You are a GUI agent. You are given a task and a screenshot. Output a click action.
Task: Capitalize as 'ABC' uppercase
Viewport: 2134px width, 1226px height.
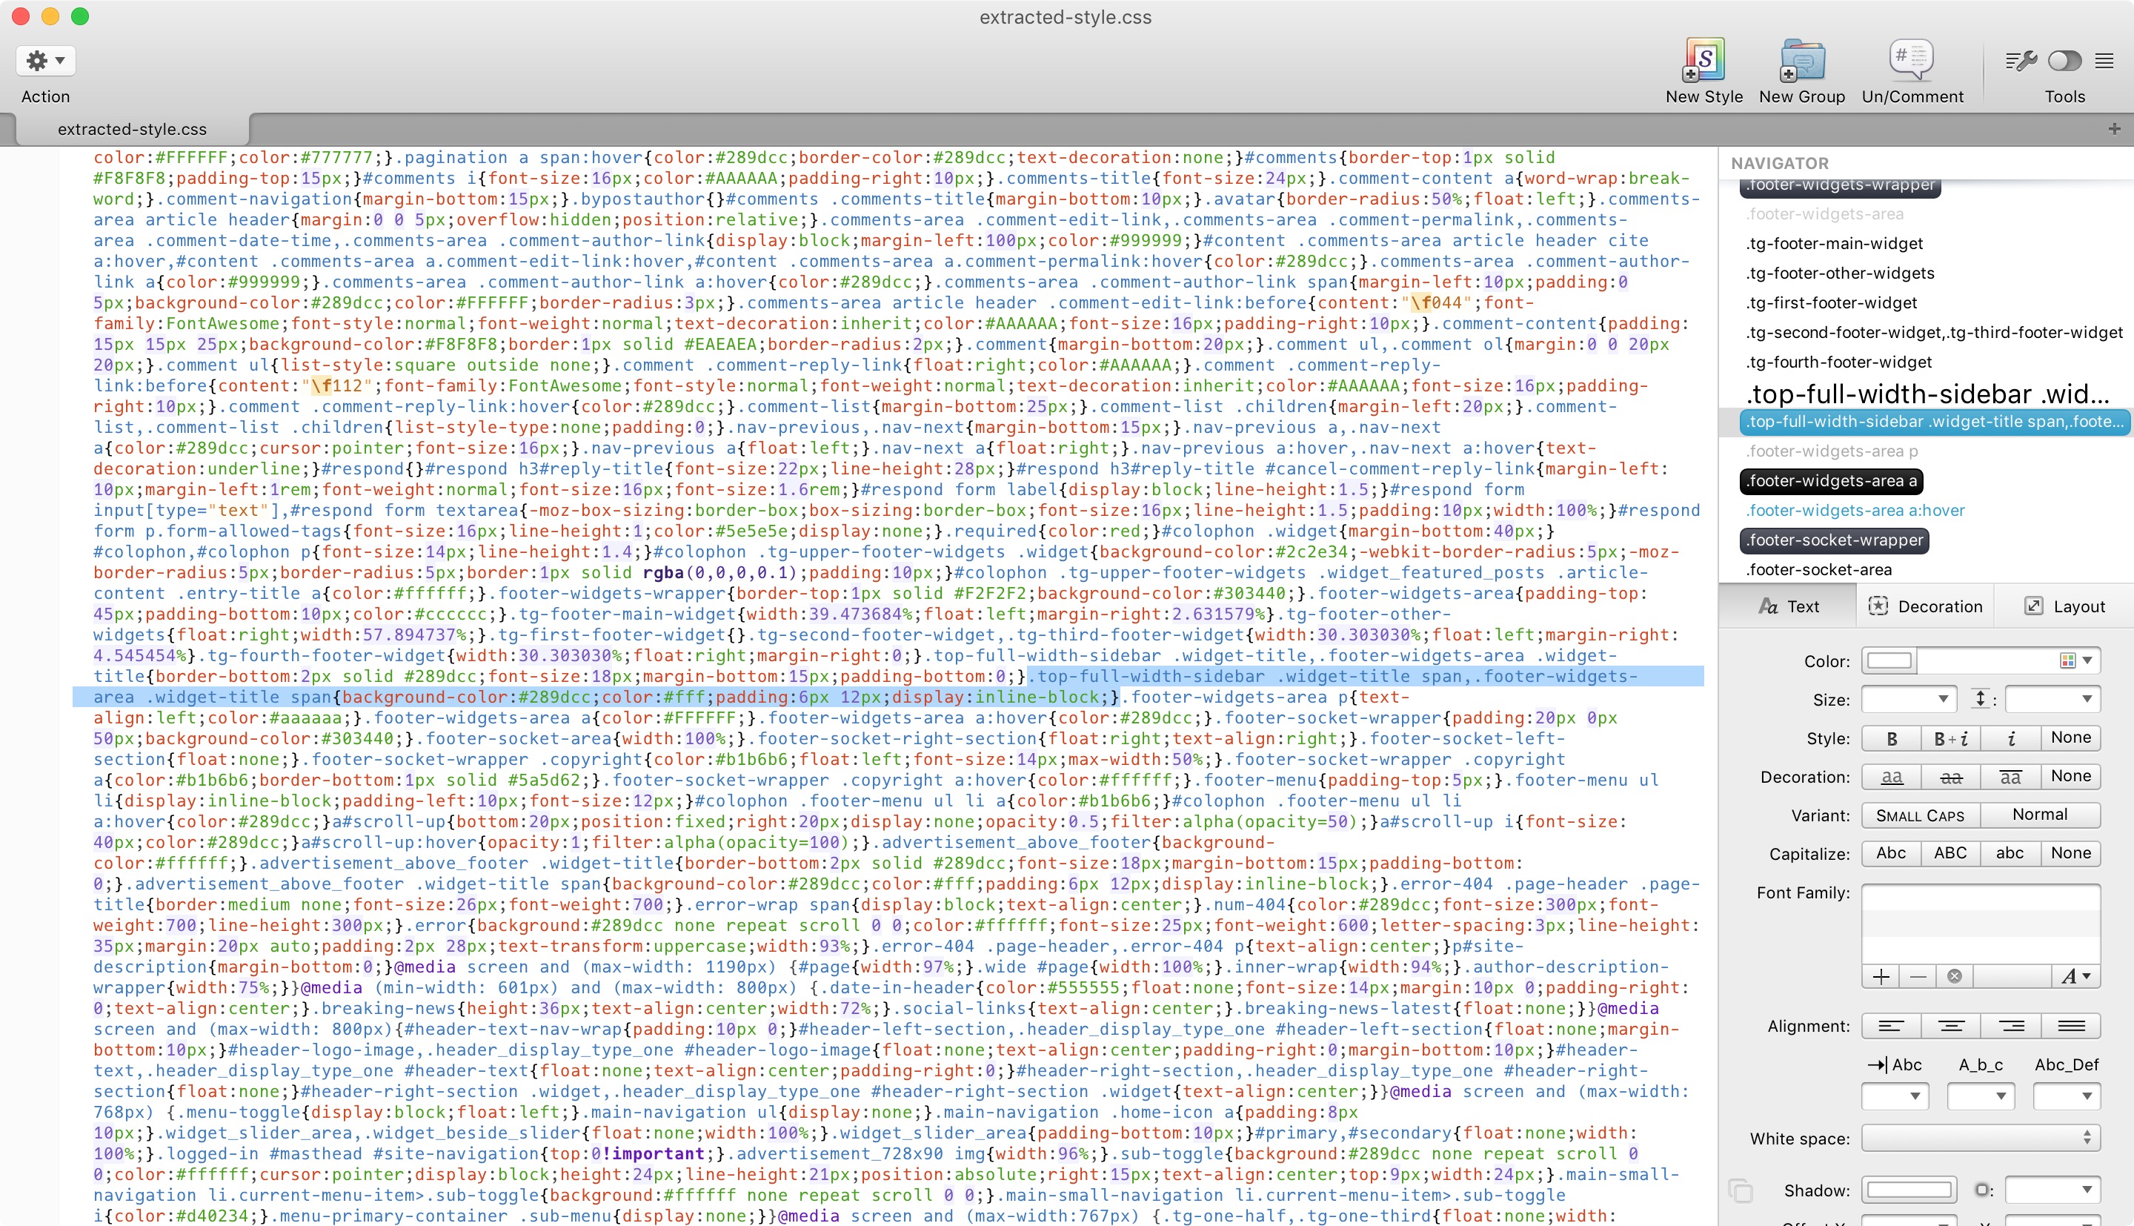tap(1950, 853)
